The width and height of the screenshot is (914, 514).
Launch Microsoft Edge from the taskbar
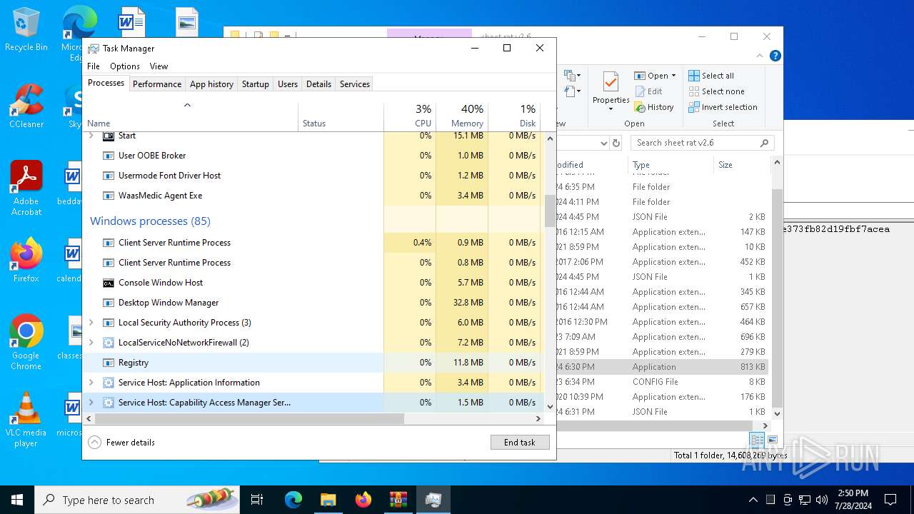(293, 500)
